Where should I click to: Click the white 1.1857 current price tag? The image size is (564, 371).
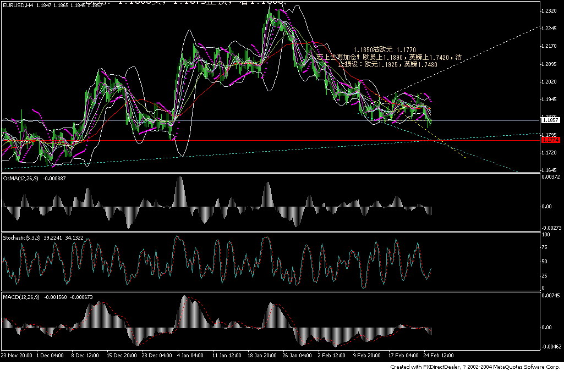tap(550, 120)
